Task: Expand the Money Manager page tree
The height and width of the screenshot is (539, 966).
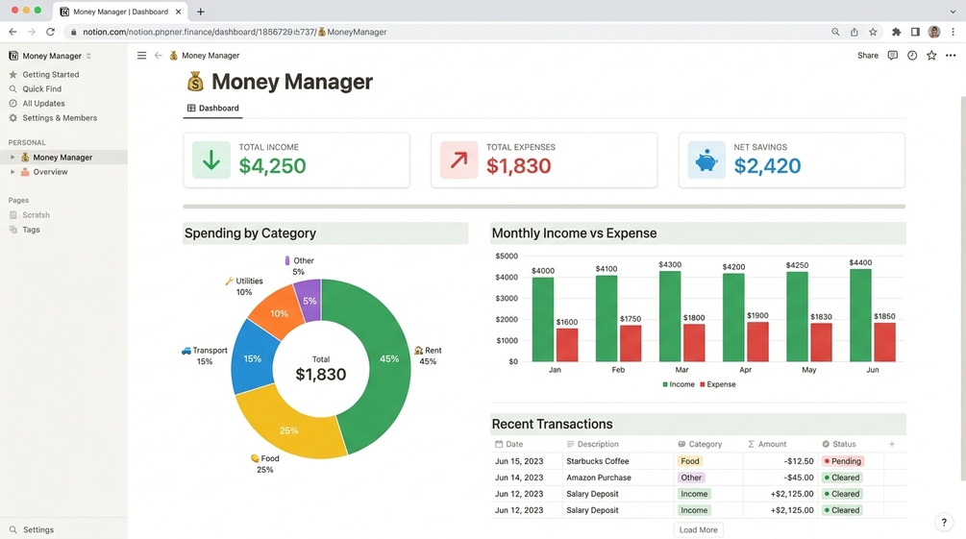Action: [12, 157]
